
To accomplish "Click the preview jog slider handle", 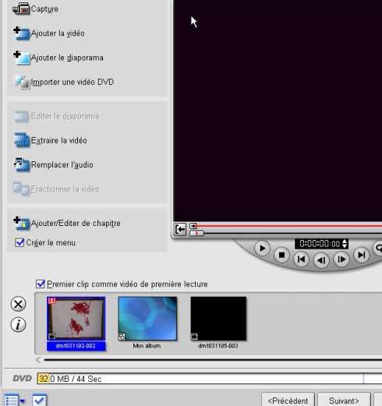I will coord(196,233).
